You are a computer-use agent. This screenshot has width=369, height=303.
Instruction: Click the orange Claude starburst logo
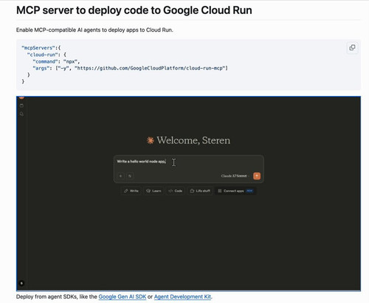click(x=151, y=140)
